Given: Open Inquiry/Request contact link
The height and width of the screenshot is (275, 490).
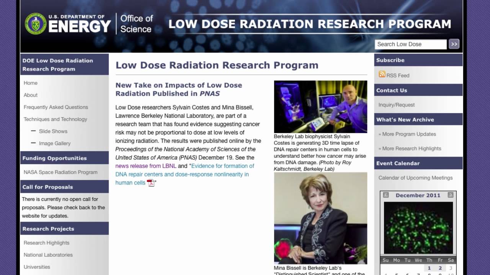Looking at the screenshot, I should click(397, 105).
